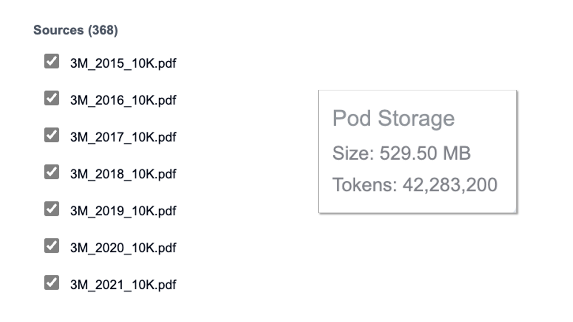Viewport: 573px width, 322px height.
Task: Open the 3M_2021_10K.pdf file name
Action: pos(123,285)
